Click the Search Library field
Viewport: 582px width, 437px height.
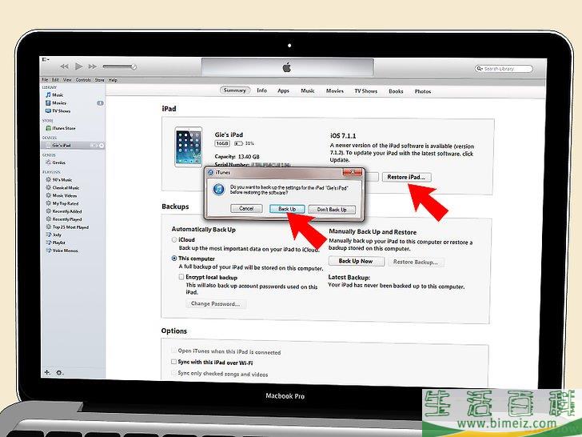click(504, 69)
